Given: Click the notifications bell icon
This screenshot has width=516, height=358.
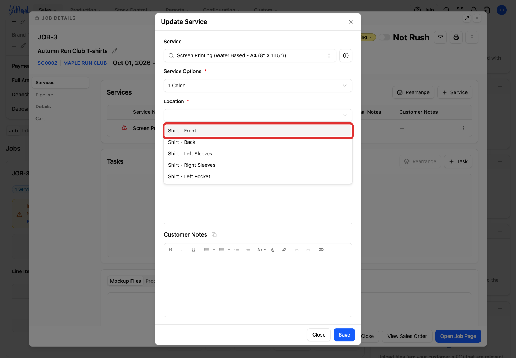Looking at the screenshot, I should click(474, 10).
